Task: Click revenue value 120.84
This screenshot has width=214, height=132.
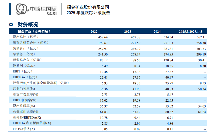Action: coord(168,60)
